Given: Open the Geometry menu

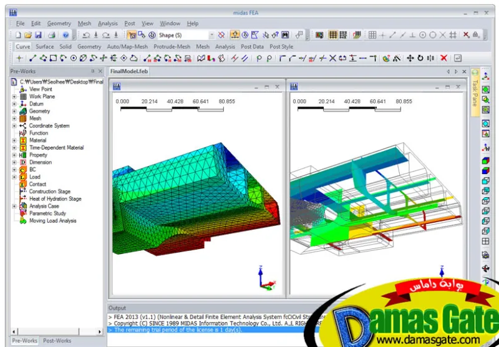Looking at the screenshot, I should (59, 24).
